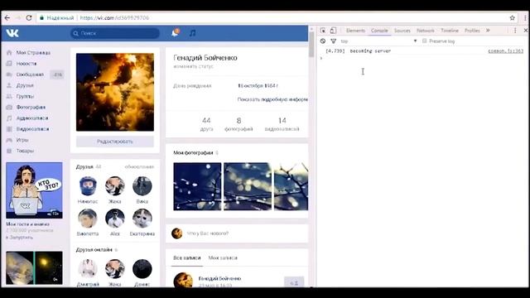Screen dimensions: 530x298
Task: Switch to the Network tab
Action: click(426, 31)
